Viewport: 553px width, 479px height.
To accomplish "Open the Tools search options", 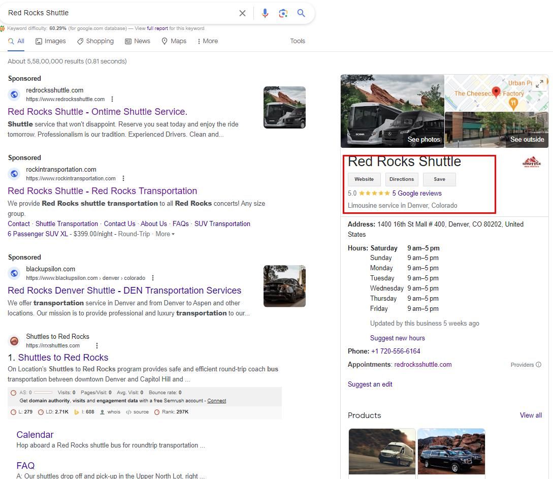I will coord(298,41).
